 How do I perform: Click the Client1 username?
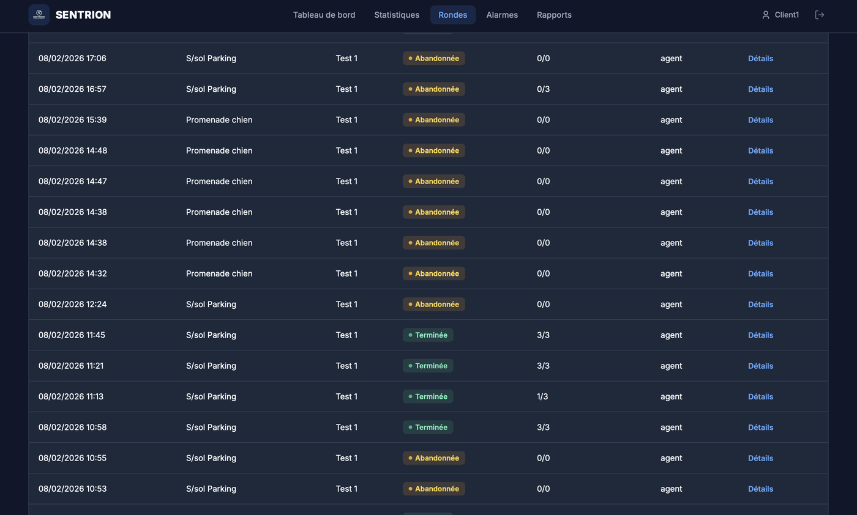pos(787,15)
